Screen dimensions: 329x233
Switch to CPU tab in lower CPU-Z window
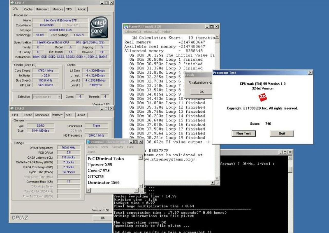pos(15,115)
